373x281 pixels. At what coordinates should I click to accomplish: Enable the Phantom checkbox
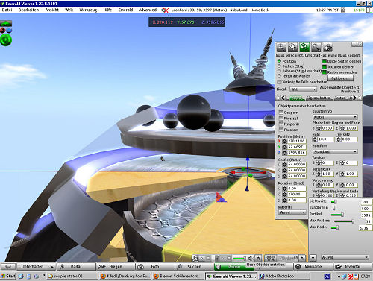pos(281,130)
